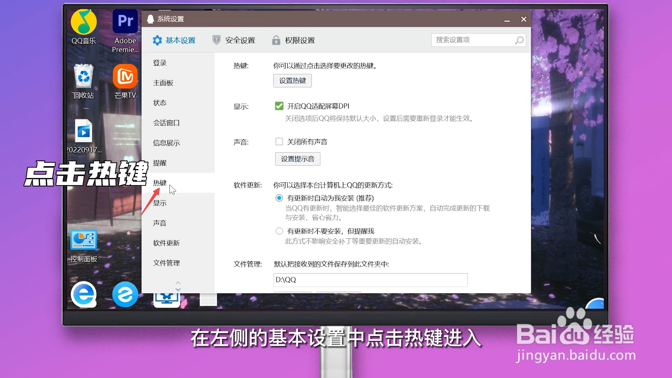Check 关闭所有声音 checkbox
672x378 pixels.
[279, 142]
